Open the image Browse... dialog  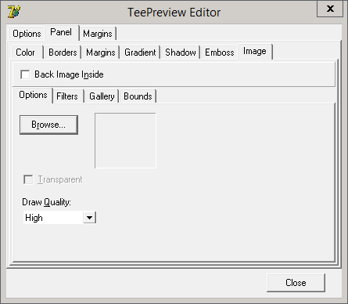(48, 125)
